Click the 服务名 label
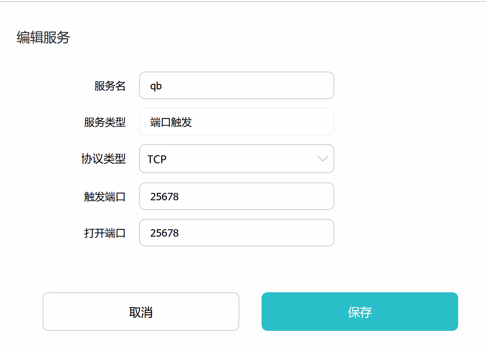This screenshot has height=352, width=486. click(110, 86)
